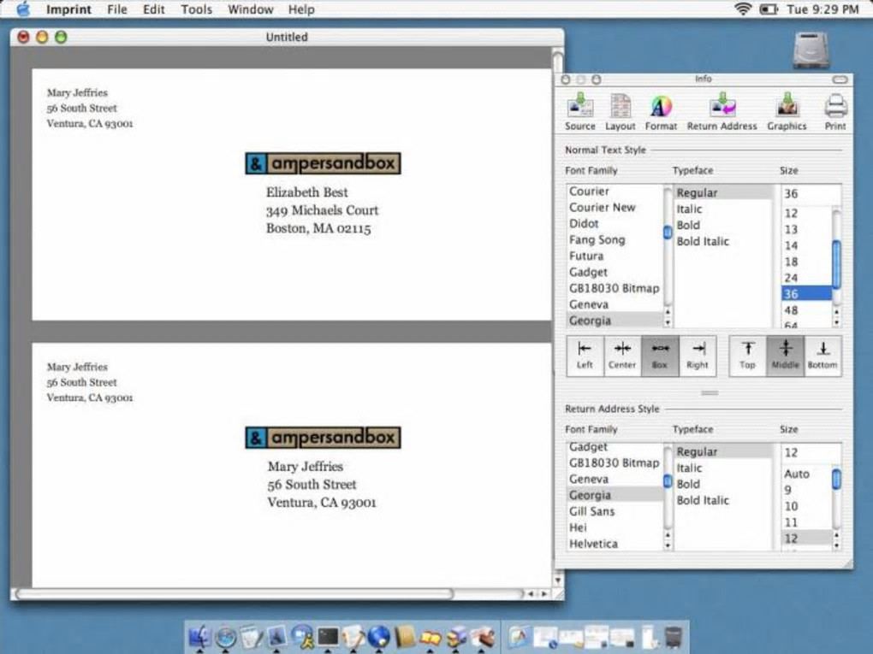Open Safari compass icon in Dock
Screen dimensions: 873x654
[x=225, y=637]
